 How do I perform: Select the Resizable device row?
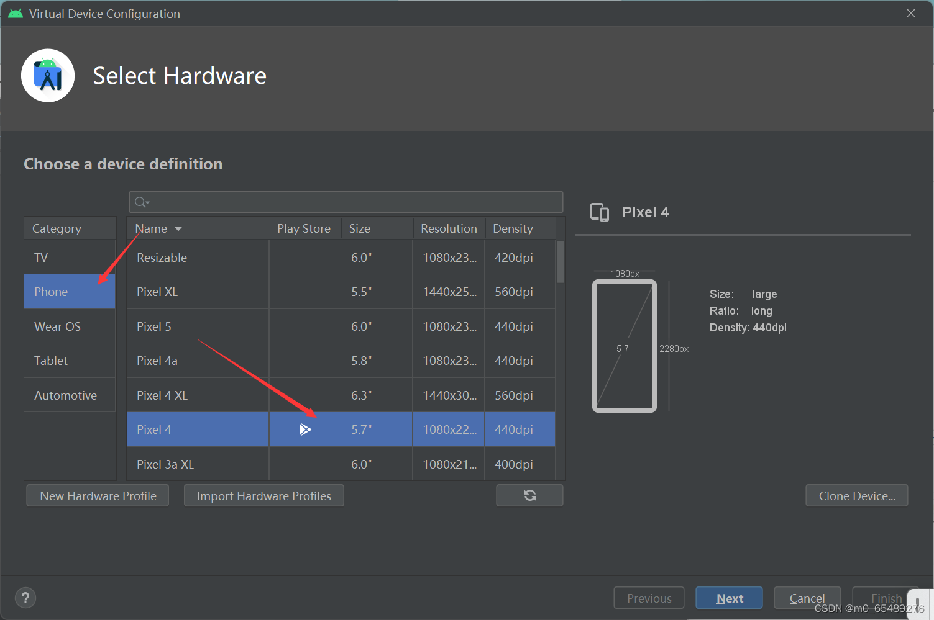[341, 258]
